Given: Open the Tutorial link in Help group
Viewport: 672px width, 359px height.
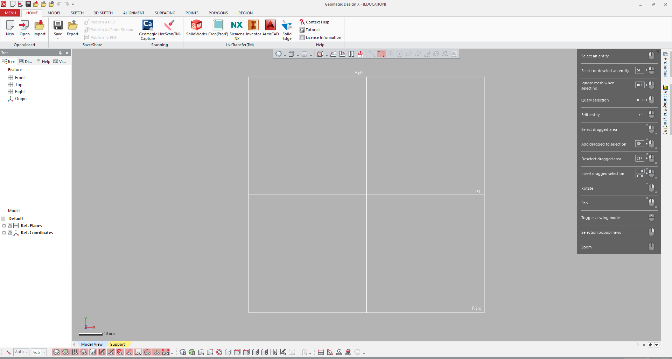Looking at the screenshot, I should pyautogui.click(x=309, y=30).
